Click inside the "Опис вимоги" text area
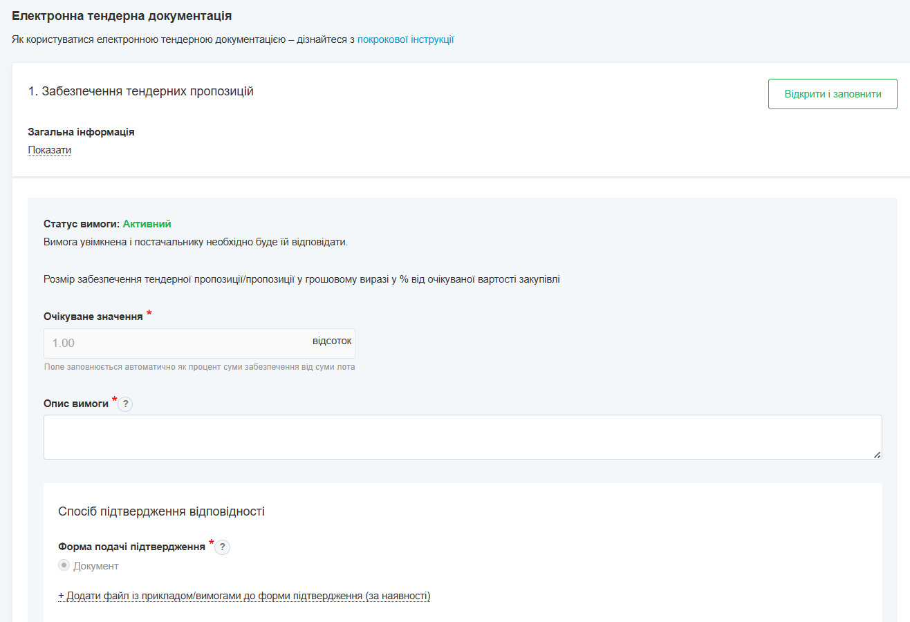The image size is (910, 622). (463, 435)
